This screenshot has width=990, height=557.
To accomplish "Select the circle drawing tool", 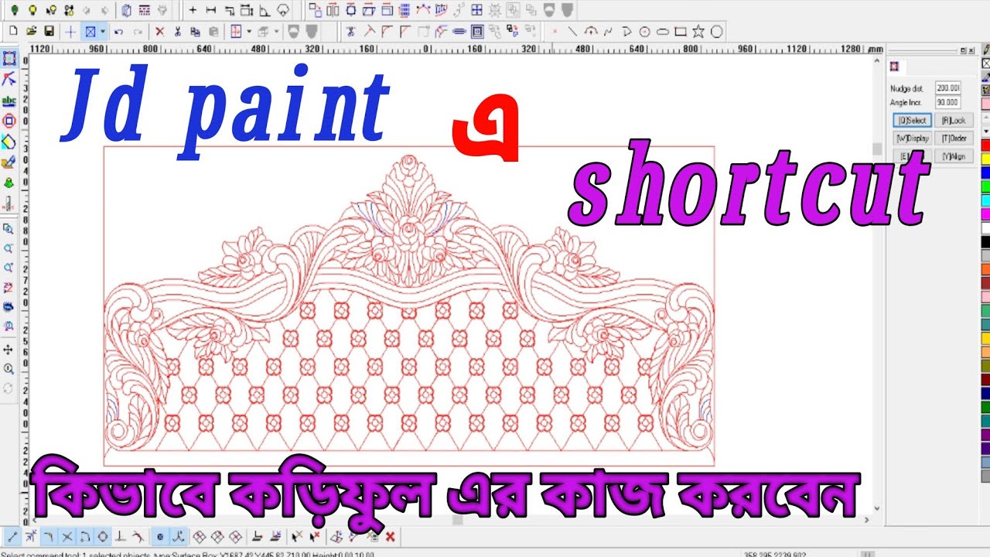I will coord(645,32).
